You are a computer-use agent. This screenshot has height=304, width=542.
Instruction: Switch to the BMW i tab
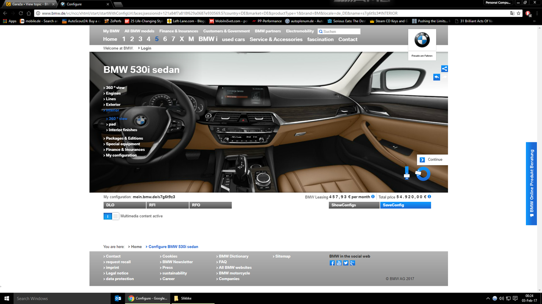pos(208,39)
